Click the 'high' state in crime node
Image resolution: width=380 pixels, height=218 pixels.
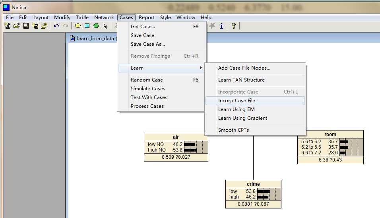(x=234, y=197)
